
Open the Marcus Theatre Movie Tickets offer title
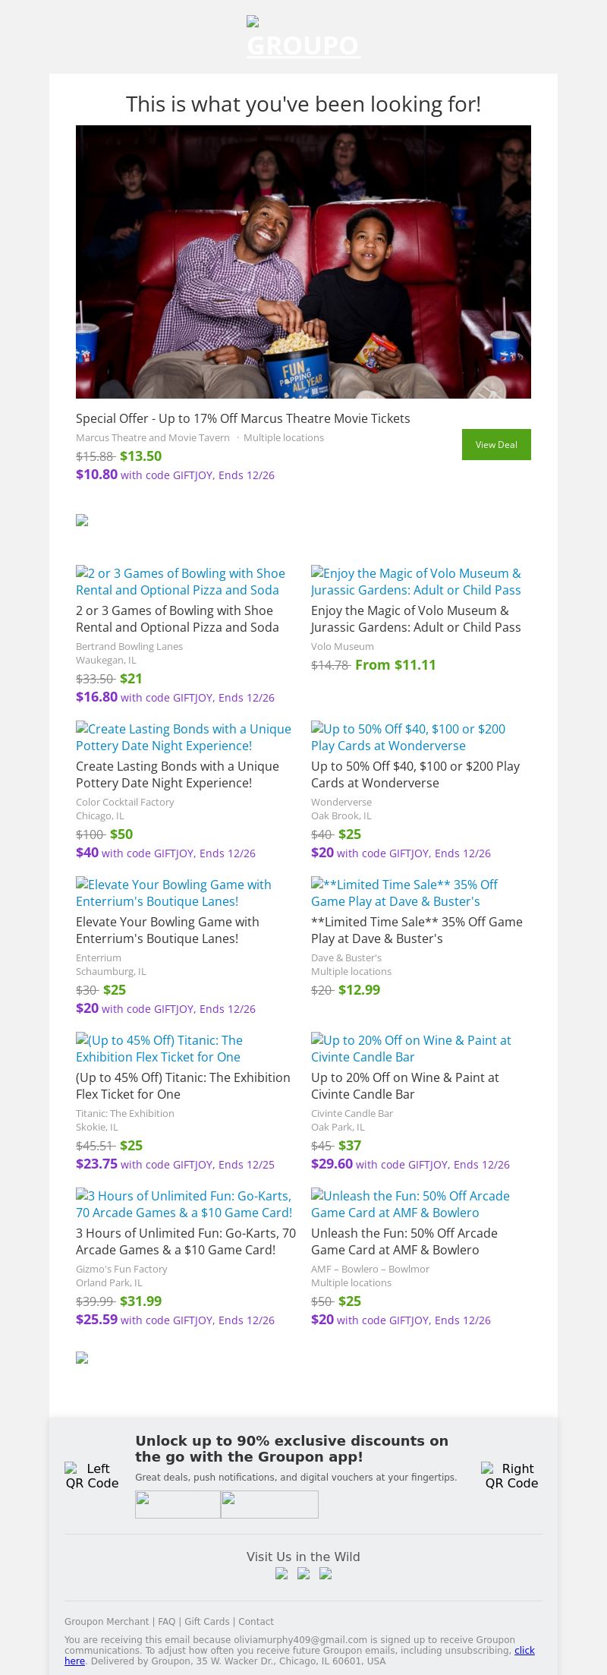pyautogui.click(x=243, y=418)
